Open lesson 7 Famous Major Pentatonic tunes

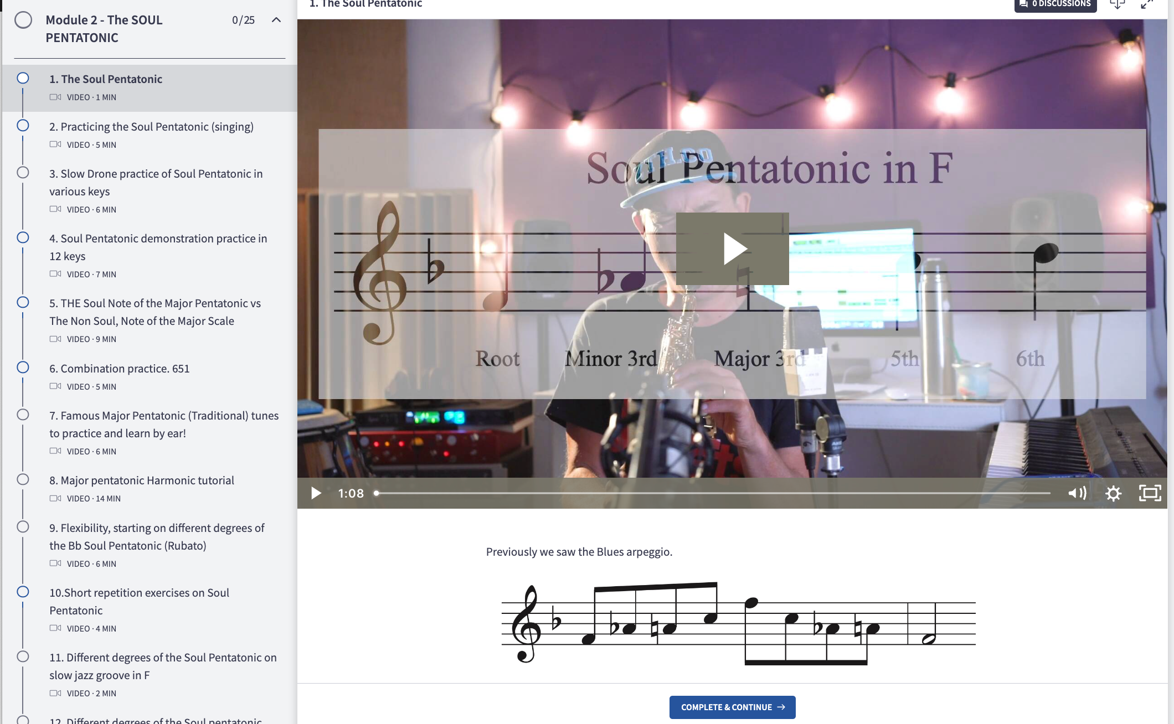coord(164,424)
